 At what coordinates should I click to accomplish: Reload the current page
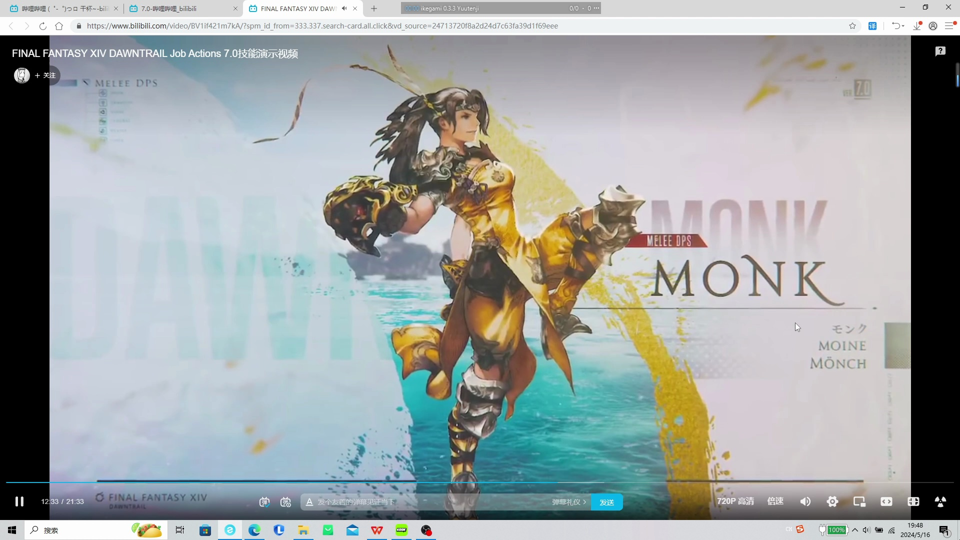click(x=43, y=26)
